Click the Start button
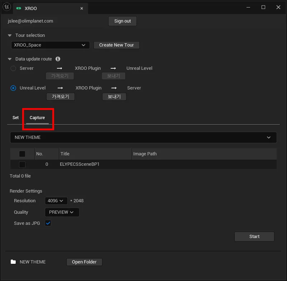Screen dimensions: 287x281 click(254, 236)
